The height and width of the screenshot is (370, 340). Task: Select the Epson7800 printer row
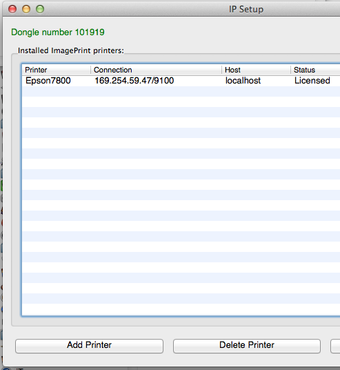point(181,81)
